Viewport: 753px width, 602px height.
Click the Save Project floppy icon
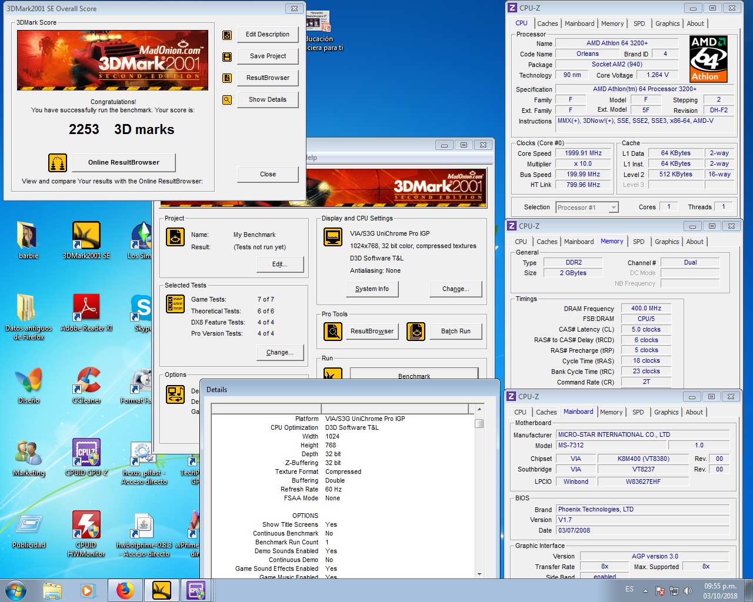click(x=227, y=56)
